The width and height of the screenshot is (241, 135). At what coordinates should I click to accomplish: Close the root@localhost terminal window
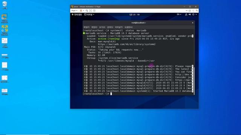[x=192, y=23]
